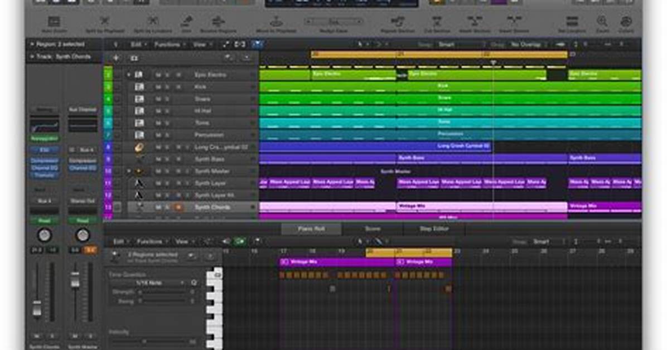Image resolution: width=667 pixels, height=350 pixels.
Task: Click the Auto Zoom toolbar icon
Action: [x=54, y=21]
